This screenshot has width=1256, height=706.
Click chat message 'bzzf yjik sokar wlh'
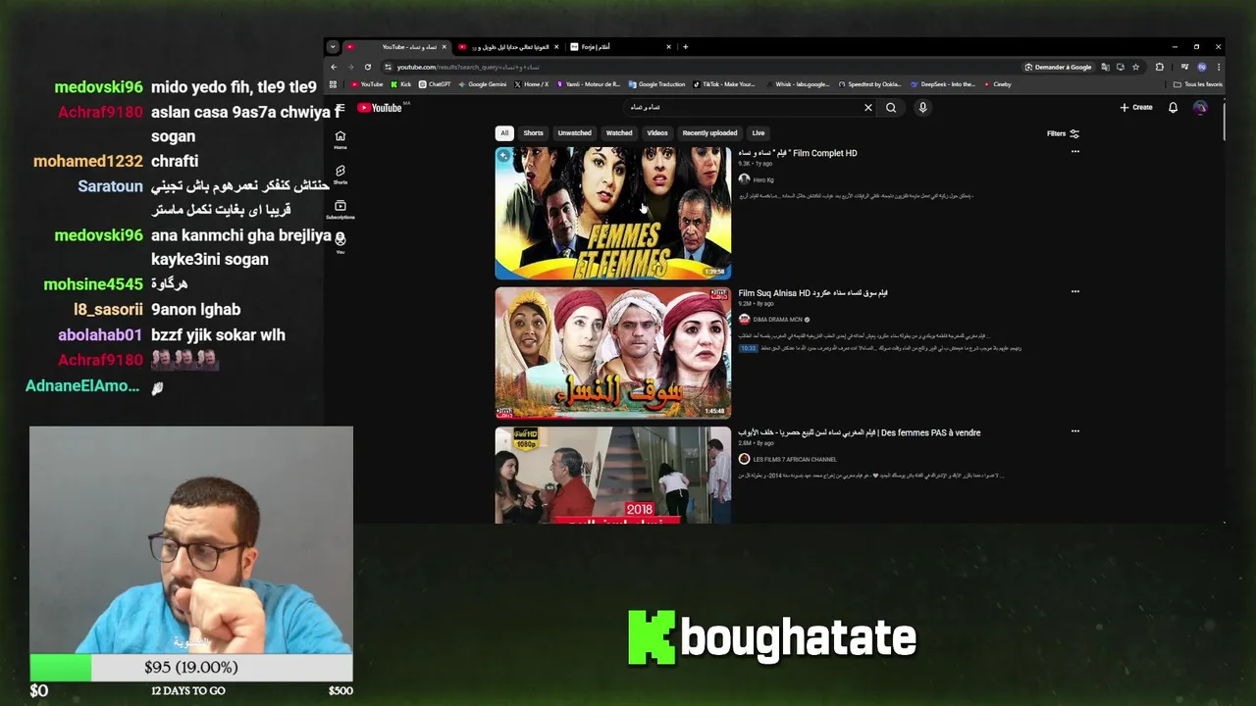coord(218,334)
